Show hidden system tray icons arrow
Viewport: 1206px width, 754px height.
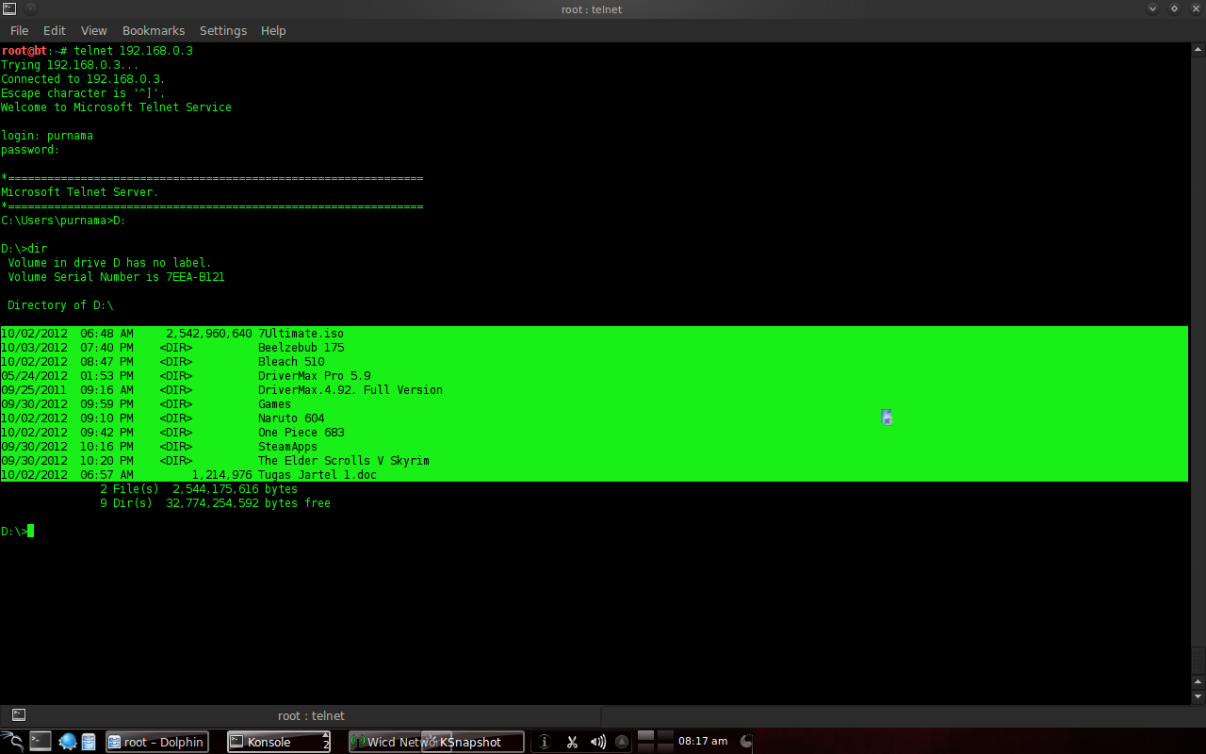point(622,742)
